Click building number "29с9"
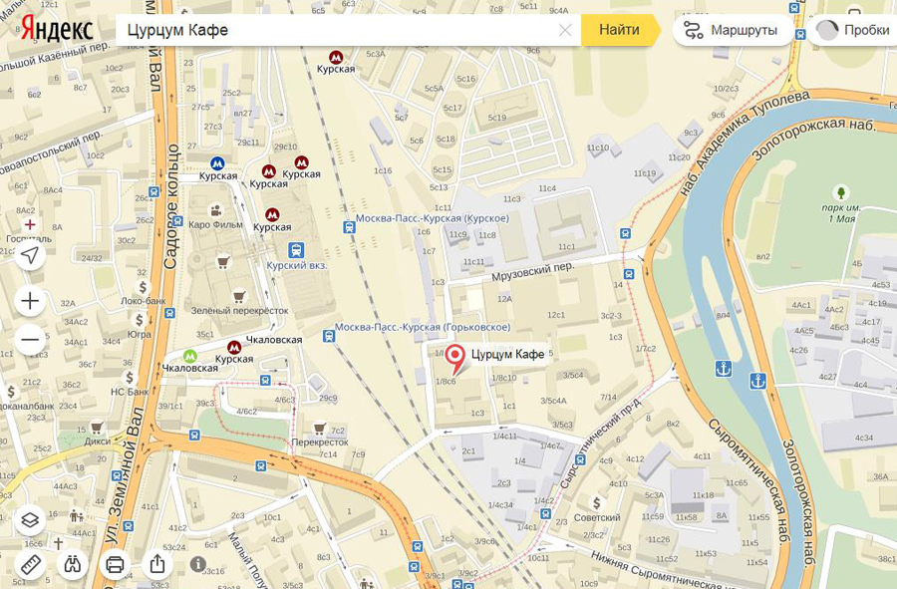 (x=328, y=398)
